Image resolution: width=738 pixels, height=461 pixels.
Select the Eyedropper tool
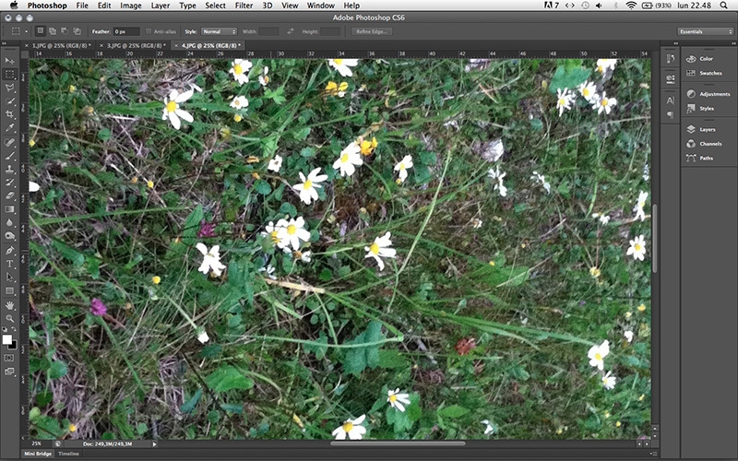[9, 128]
